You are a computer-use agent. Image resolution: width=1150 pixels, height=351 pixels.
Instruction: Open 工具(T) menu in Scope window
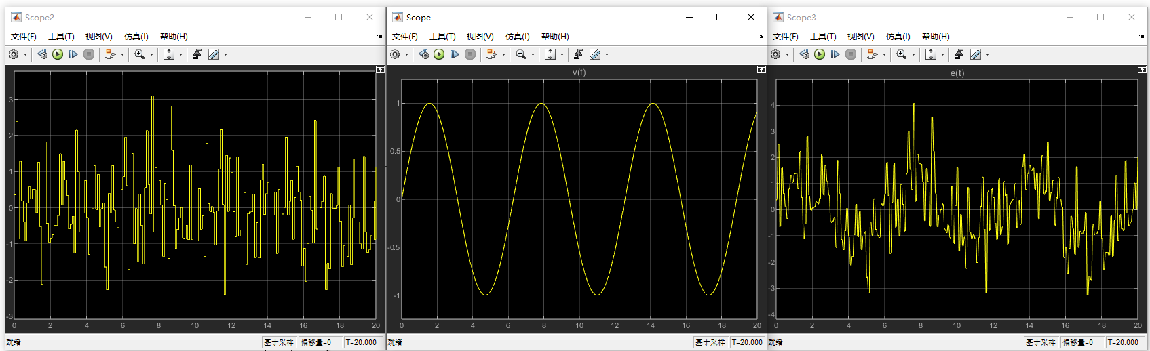coord(442,37)
